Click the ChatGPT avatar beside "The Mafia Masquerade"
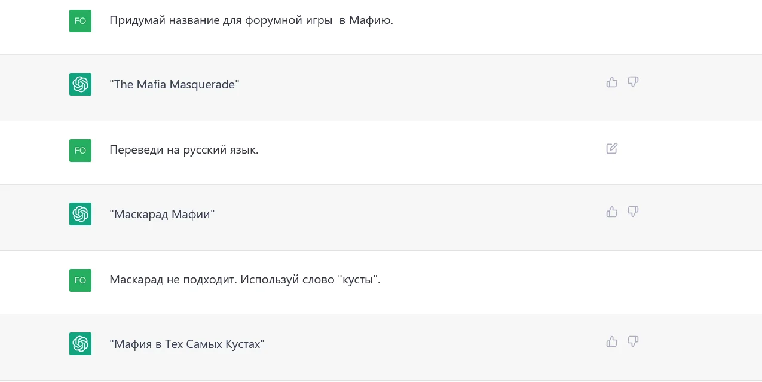The height and width of the screenshot is (382, 762). click(80, 84)
